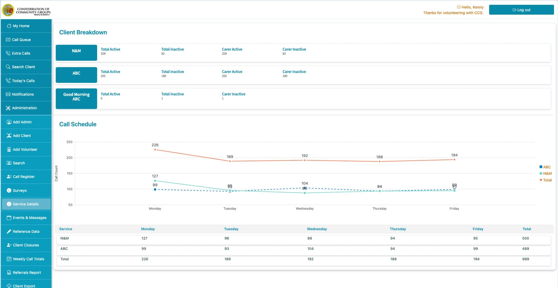This screenshot has width=558, height=288.
Task: Toggle the Total series in chart legend
Action: [x=546, y=180]
